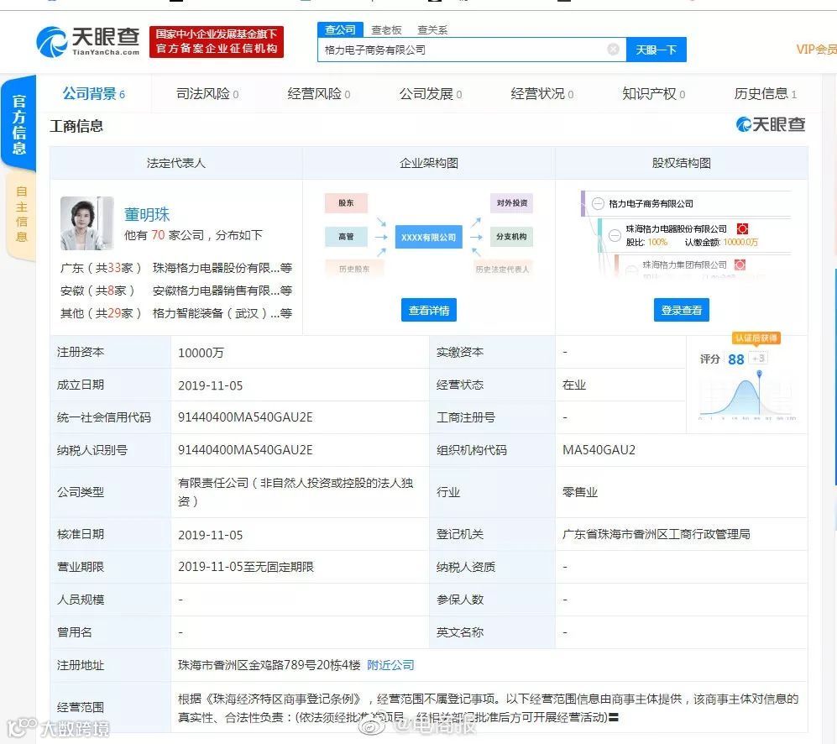
Task: Open the 知识产权 tab
Action: tap(653, 94)
